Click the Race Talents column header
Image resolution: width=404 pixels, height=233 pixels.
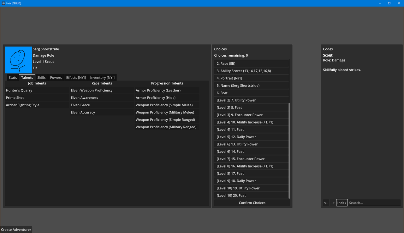102,83
